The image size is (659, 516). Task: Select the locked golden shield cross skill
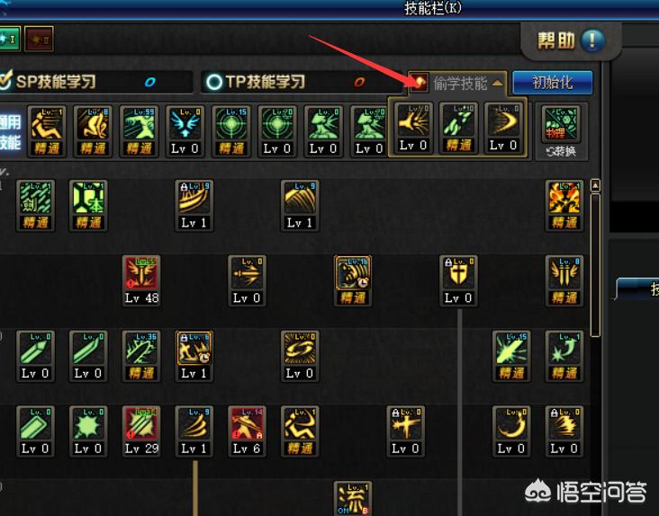click(458, 280)
